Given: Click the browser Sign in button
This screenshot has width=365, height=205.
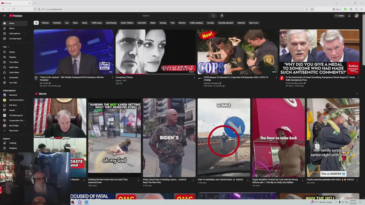Looking at the screenshot, I should pos(337,9).
